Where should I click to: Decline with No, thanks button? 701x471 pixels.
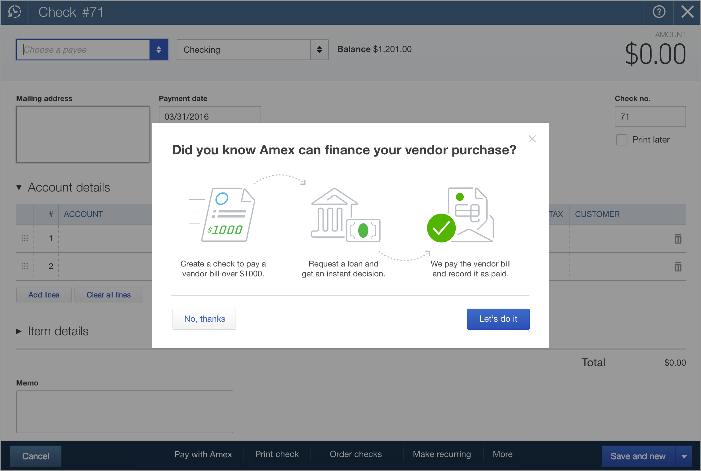click(x=204, y=319)
